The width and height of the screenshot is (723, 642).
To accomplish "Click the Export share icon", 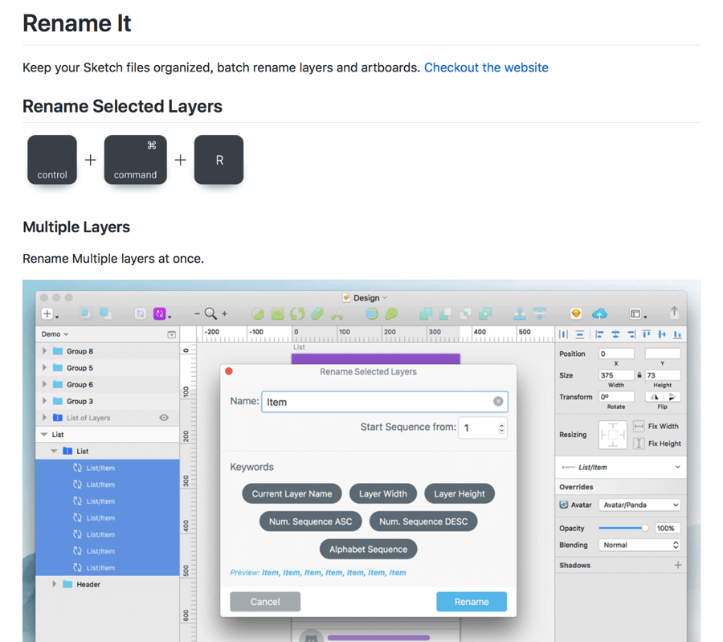I will 674,313.
